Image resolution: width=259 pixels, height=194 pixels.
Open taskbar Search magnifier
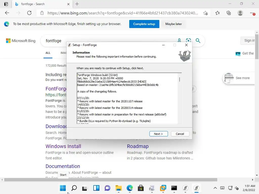[74, 188]
